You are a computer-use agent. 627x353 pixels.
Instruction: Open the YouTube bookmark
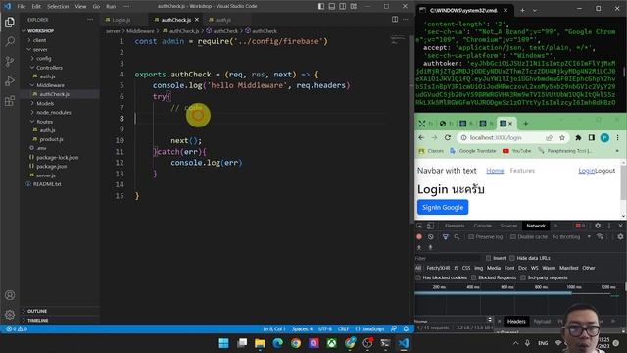pos(516,151)
